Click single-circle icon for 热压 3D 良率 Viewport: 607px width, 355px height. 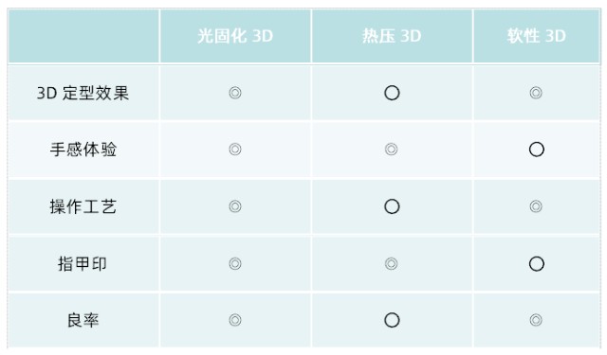click(392, 320)
